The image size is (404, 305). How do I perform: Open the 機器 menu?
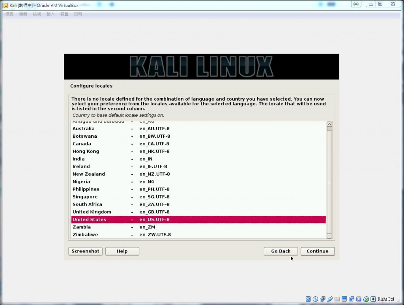point(23,14)
